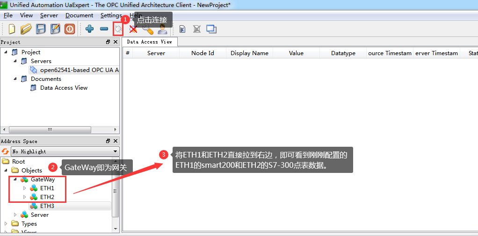Click the Source Timestamp column header

coord(390,53)
